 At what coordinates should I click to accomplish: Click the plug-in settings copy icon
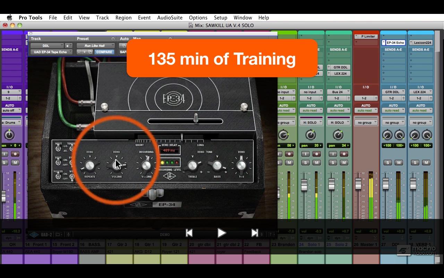click(90, 52)
